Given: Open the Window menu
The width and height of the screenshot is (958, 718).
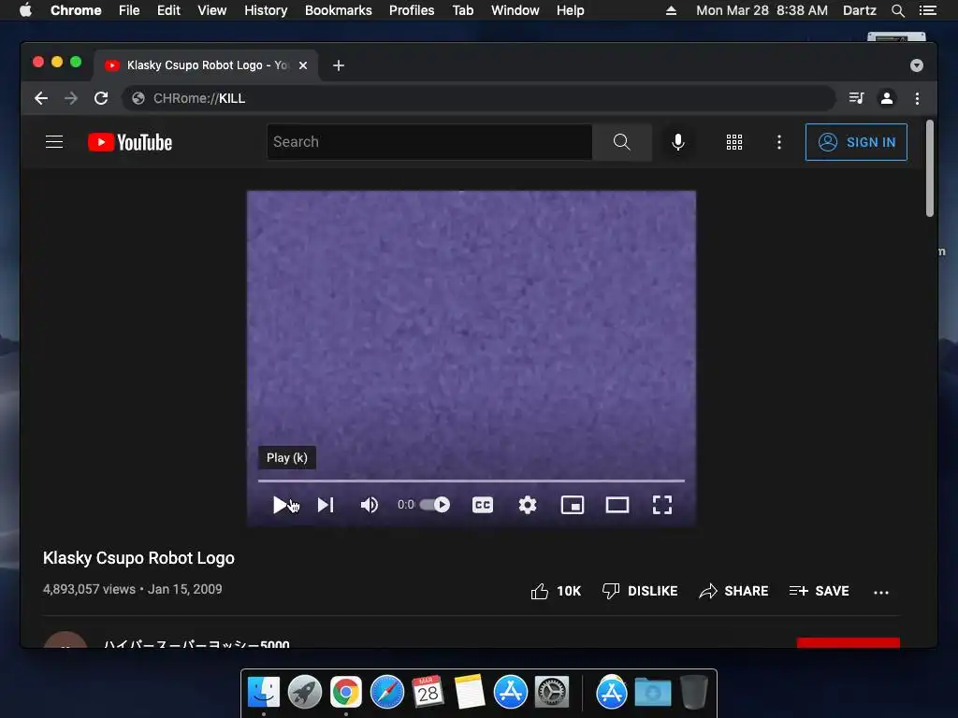Looking at the screenshot, I should pyautogui.click(x=515, y=10).
